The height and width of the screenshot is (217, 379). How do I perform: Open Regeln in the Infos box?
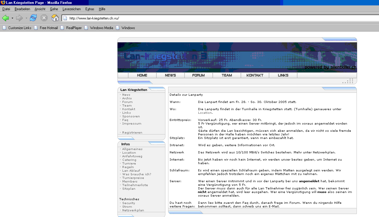128,167
